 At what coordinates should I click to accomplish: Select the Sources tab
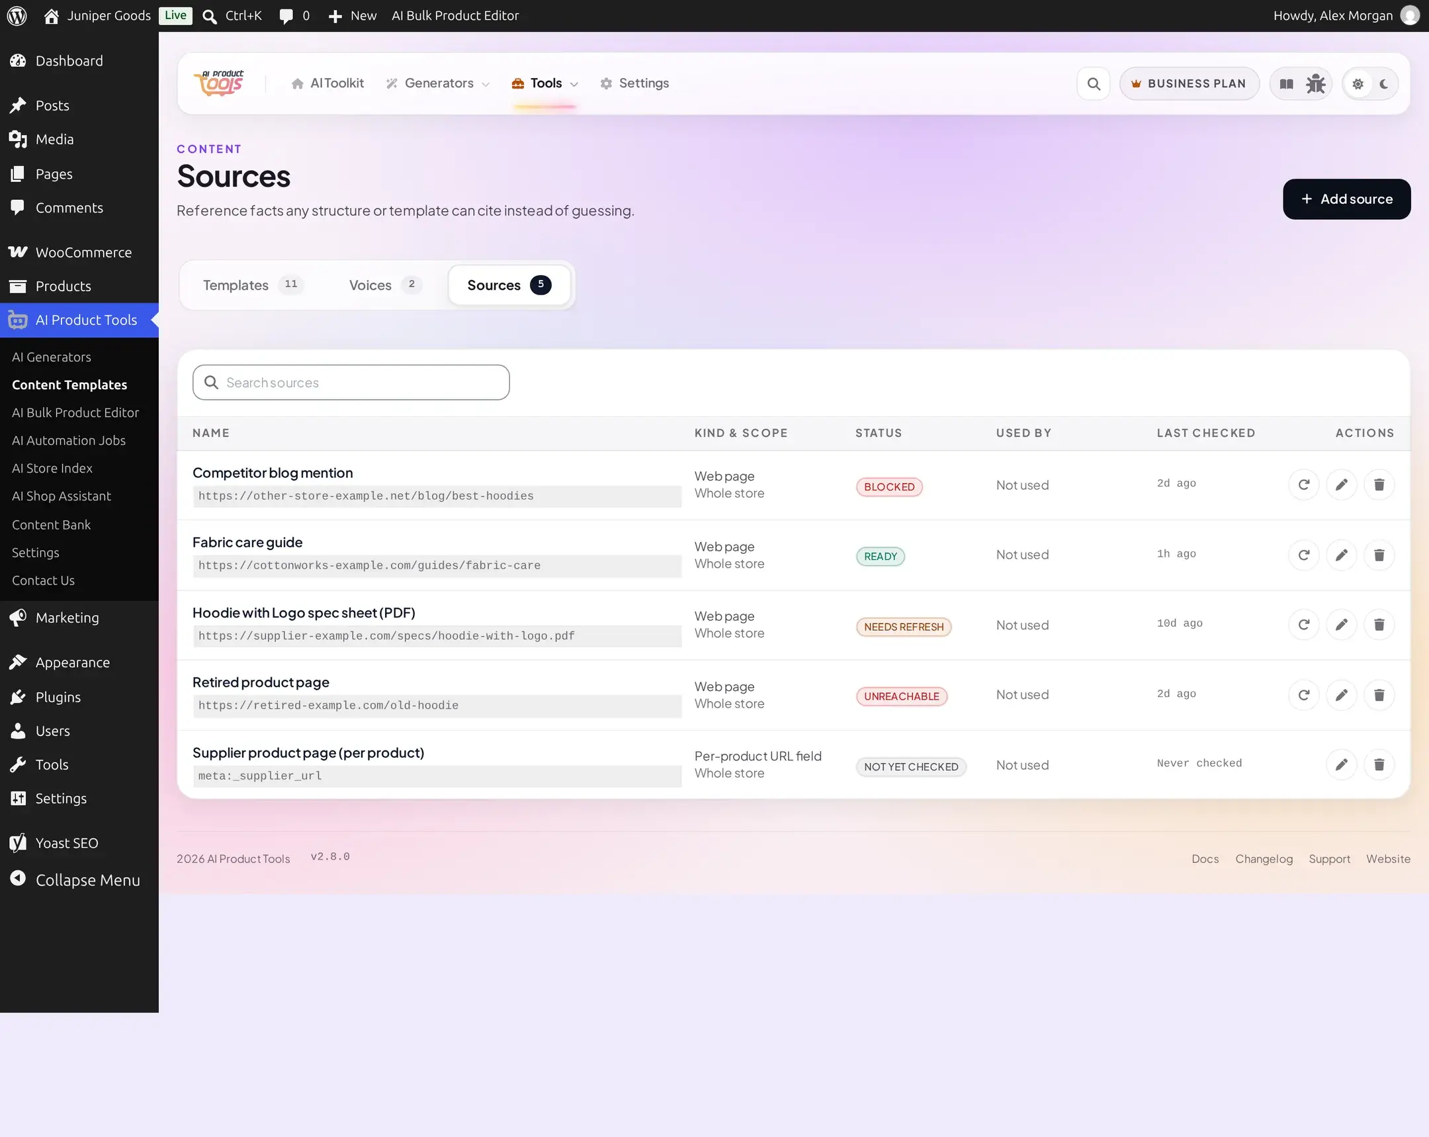[509, 285]
